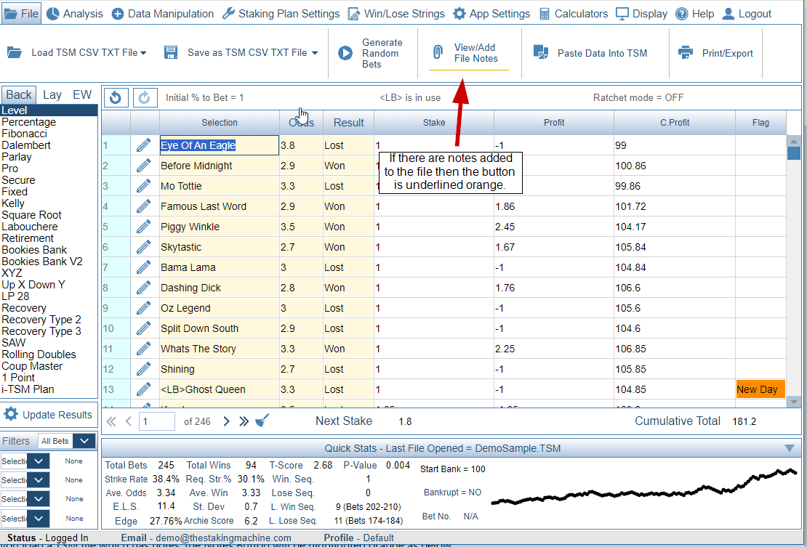
Task: Select the Back bet type toggle
Action: tap(19, 94)
